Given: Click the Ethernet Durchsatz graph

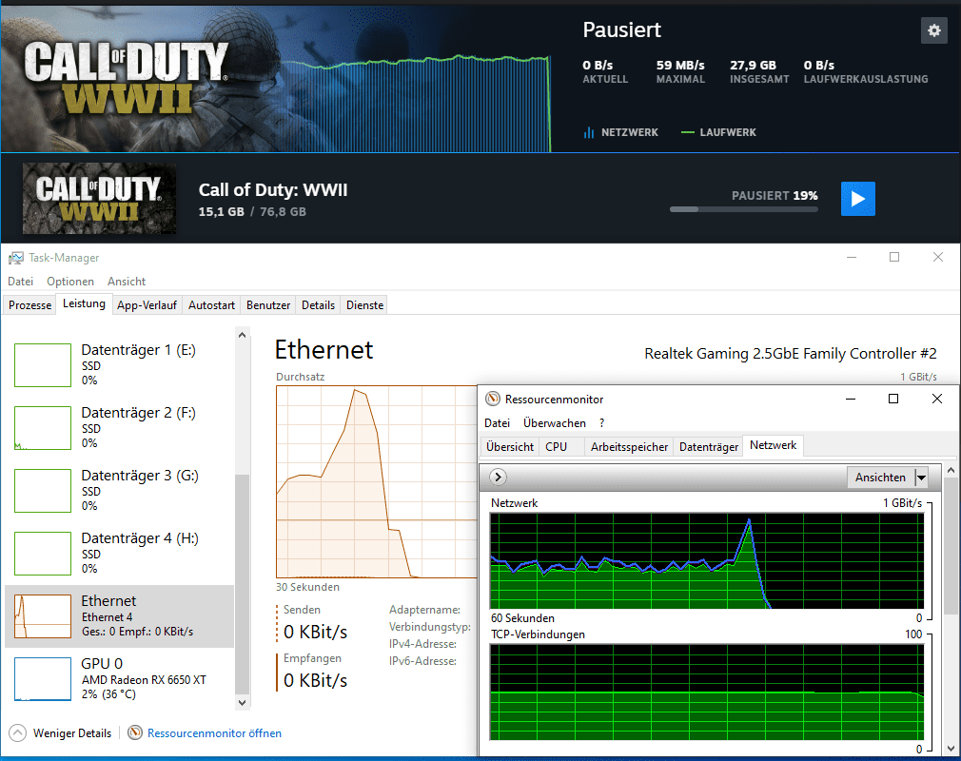Looking at the screenshot, I should click(376, 481).
